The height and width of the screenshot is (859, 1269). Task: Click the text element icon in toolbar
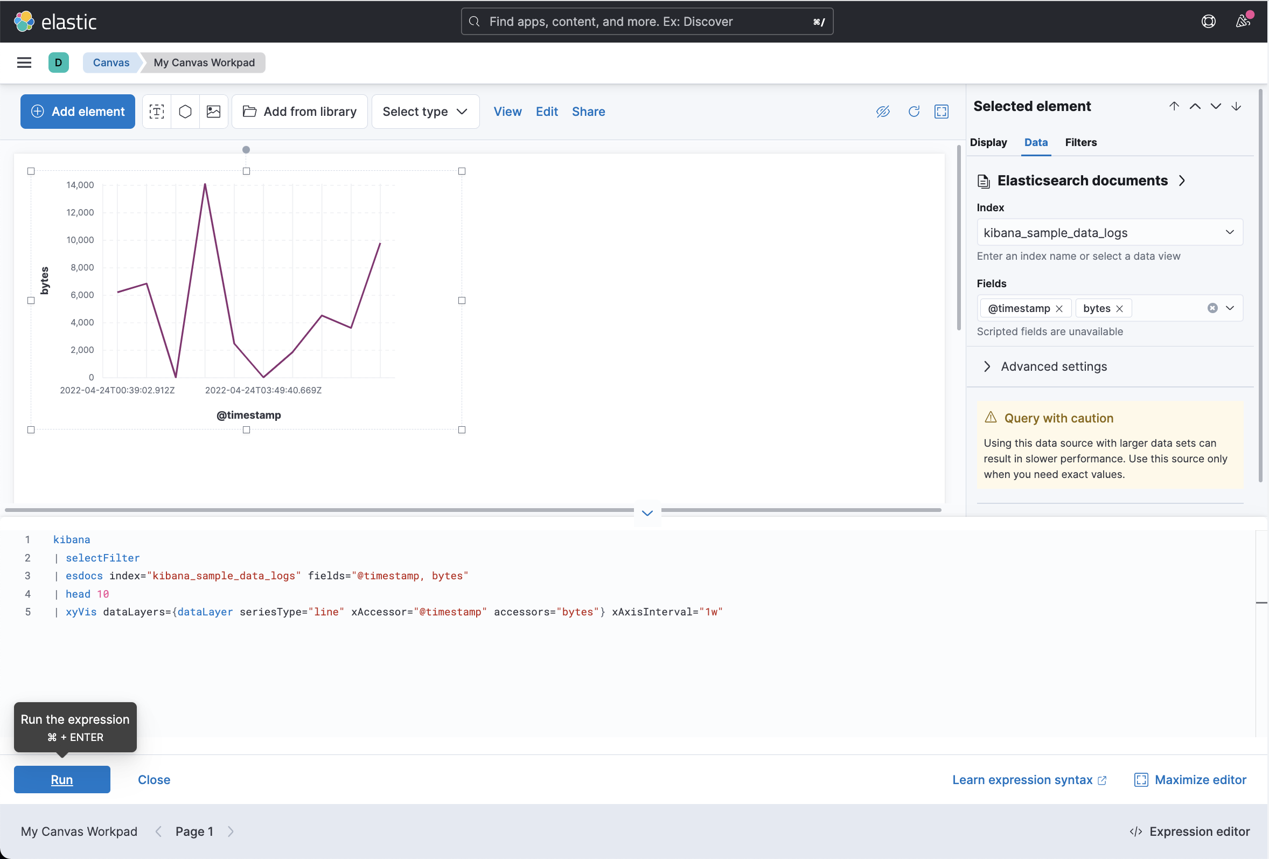(157, 112)
